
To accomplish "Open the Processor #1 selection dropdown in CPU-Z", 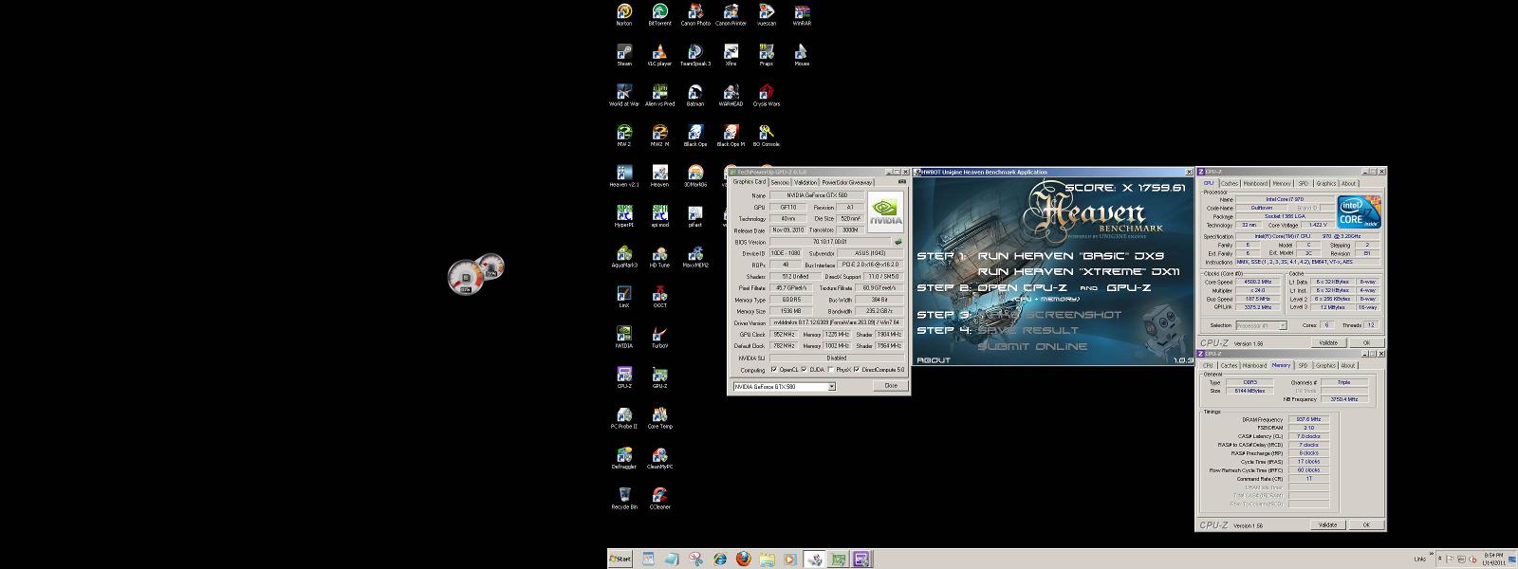I will 1283,325.
